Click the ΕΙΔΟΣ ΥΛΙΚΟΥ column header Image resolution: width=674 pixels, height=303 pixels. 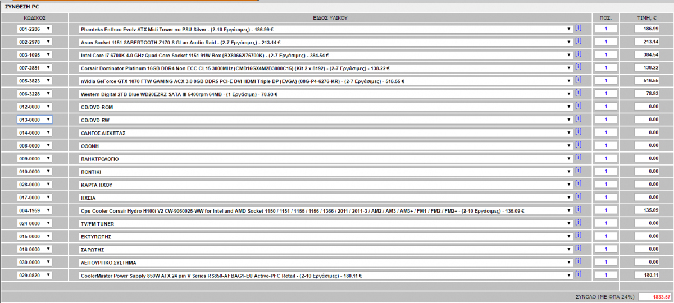(x=330, y=18)
